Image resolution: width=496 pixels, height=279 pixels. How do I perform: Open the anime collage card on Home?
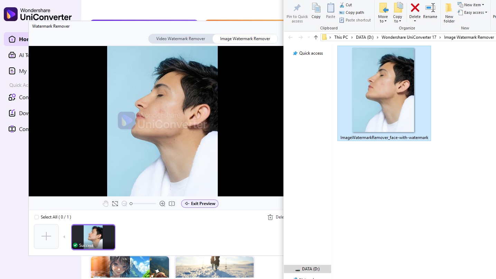[130, 267]
